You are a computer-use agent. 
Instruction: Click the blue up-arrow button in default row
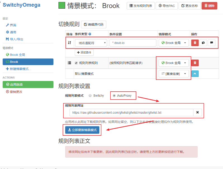(195, 74)
